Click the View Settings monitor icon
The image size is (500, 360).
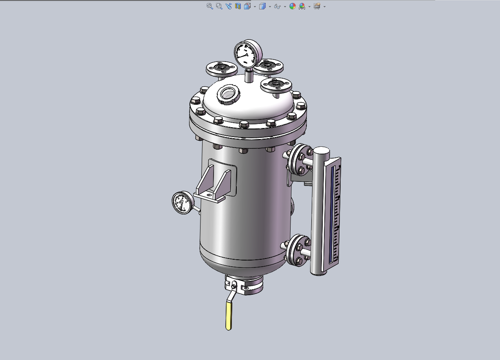point(317,6)
